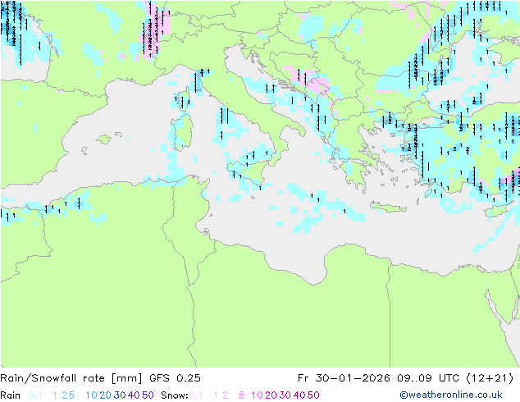Pick the Rain legend value 10
Screen dimensions: 520x402
click(x=92, y=395)
